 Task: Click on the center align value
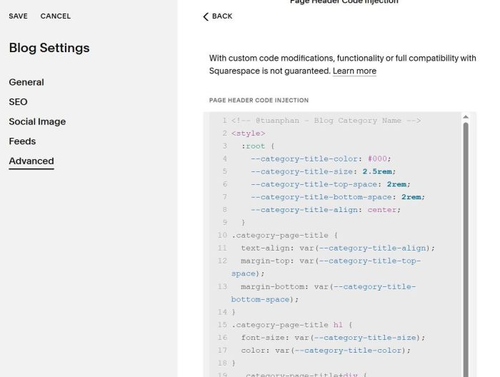[382, 210]
